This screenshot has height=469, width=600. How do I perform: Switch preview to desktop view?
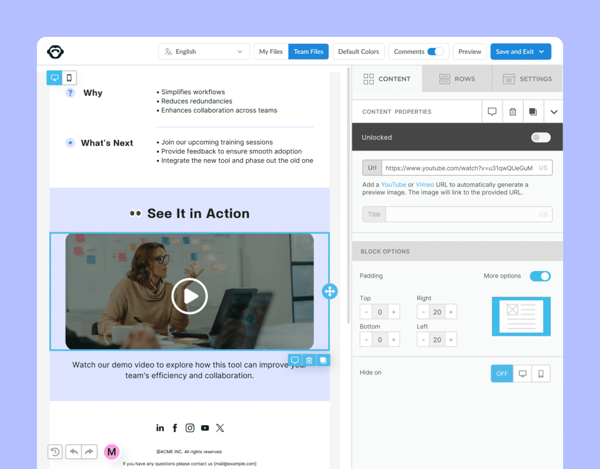pos(55,77)
